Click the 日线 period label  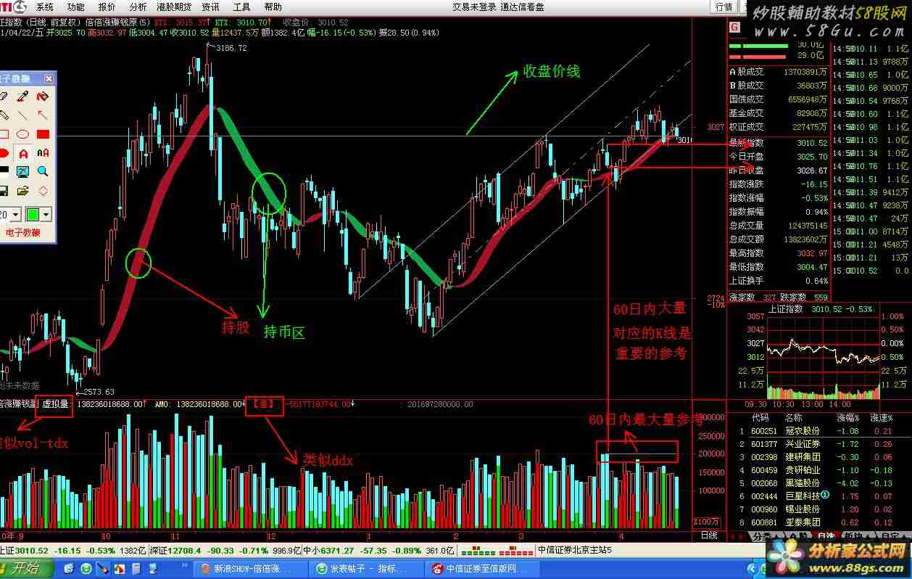tap(710, 535)
